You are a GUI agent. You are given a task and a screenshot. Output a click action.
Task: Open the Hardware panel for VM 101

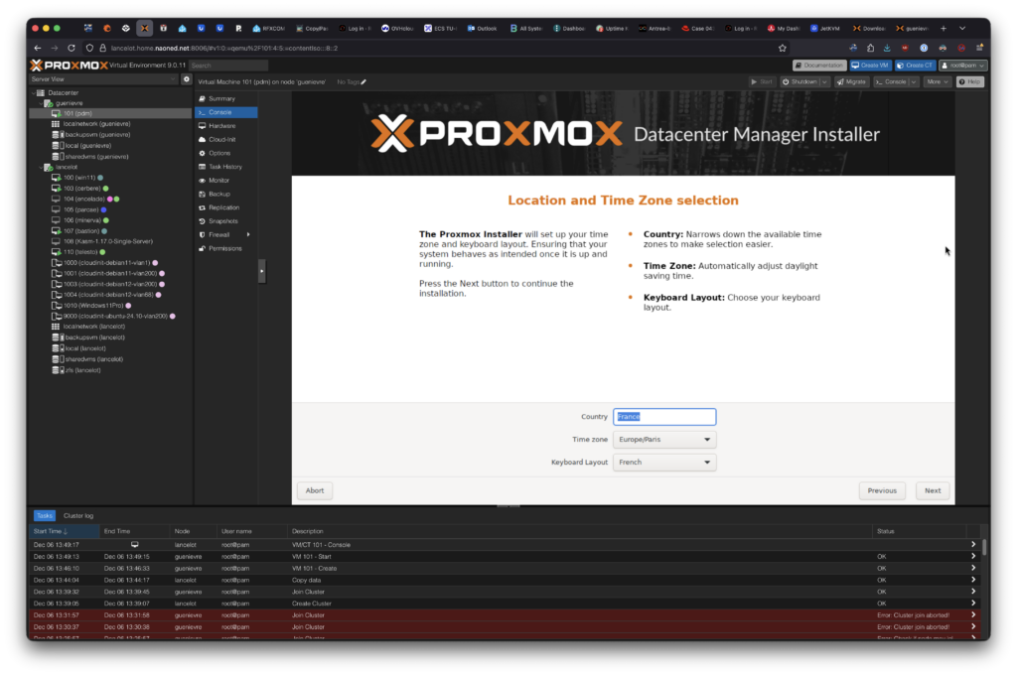pos(221,126)
